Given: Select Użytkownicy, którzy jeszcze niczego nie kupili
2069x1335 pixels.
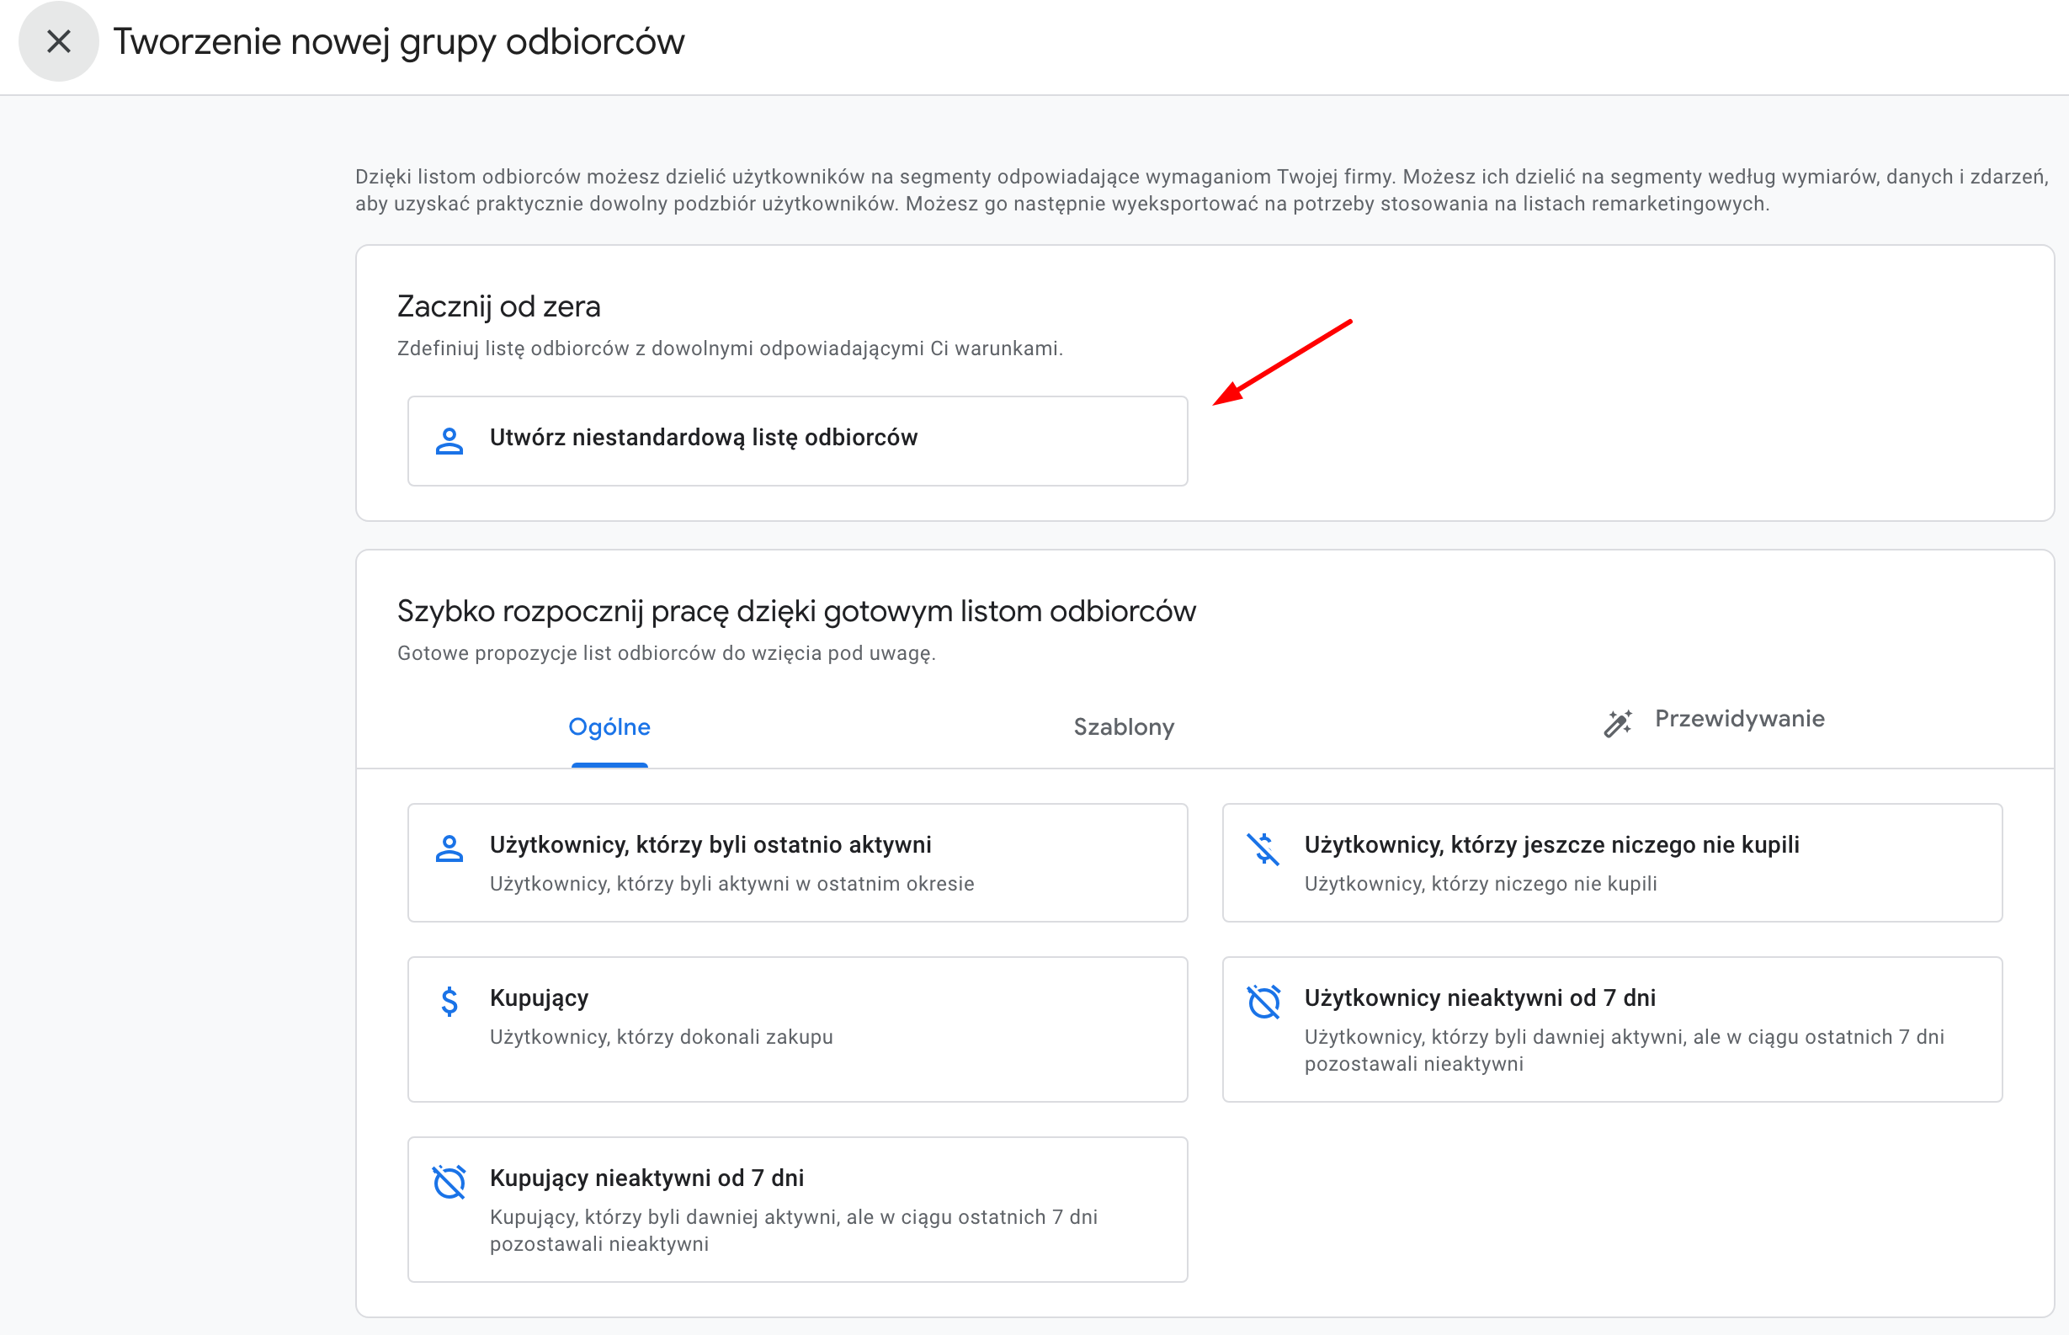Looking at the screenshot, I should tap(1611, 862).
